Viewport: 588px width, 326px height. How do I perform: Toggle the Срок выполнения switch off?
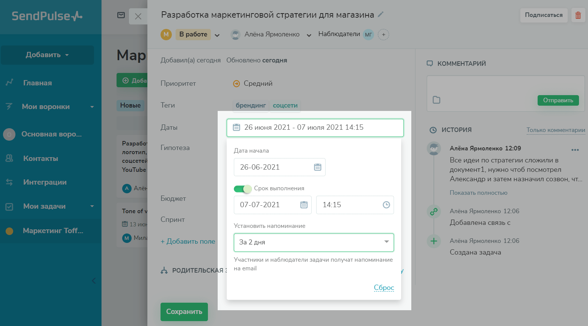(x=242, y=189)
